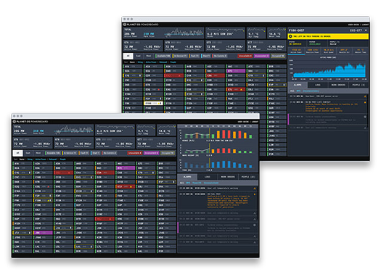Expand the top gear oil temperature alarm, front window
The width and height of the screenshot is (381, 277).
click(x=218, y=188)
